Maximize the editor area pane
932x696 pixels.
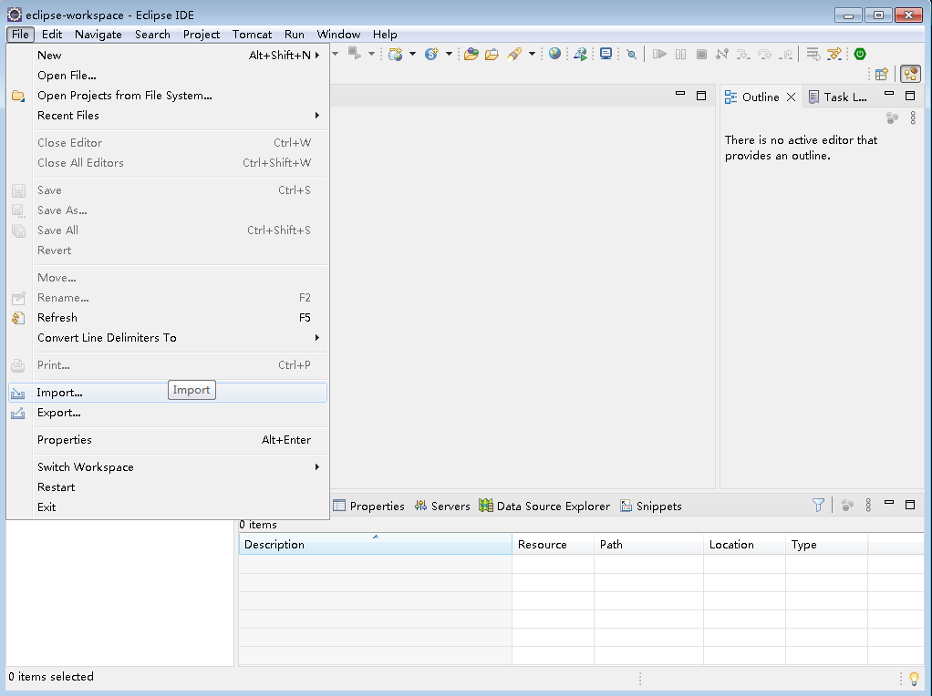pos(701,96)
